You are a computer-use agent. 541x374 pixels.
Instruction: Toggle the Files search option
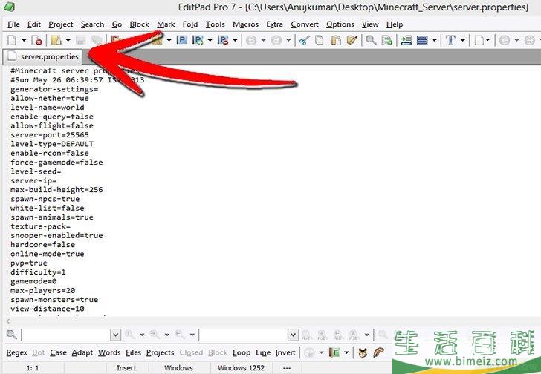click(133, 352)
